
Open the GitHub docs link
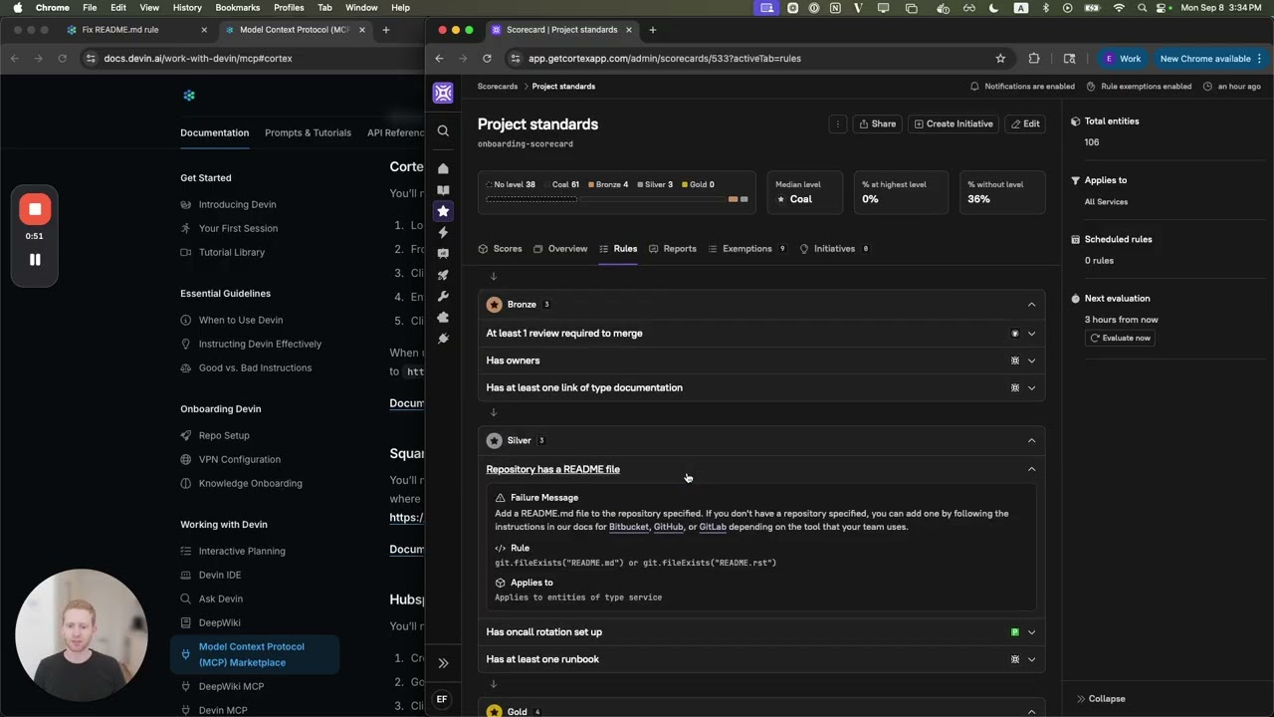click(668, 527)
